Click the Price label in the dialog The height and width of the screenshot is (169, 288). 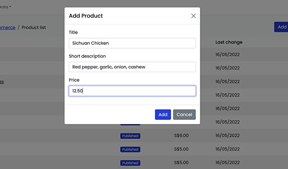(x=74, y=80)
